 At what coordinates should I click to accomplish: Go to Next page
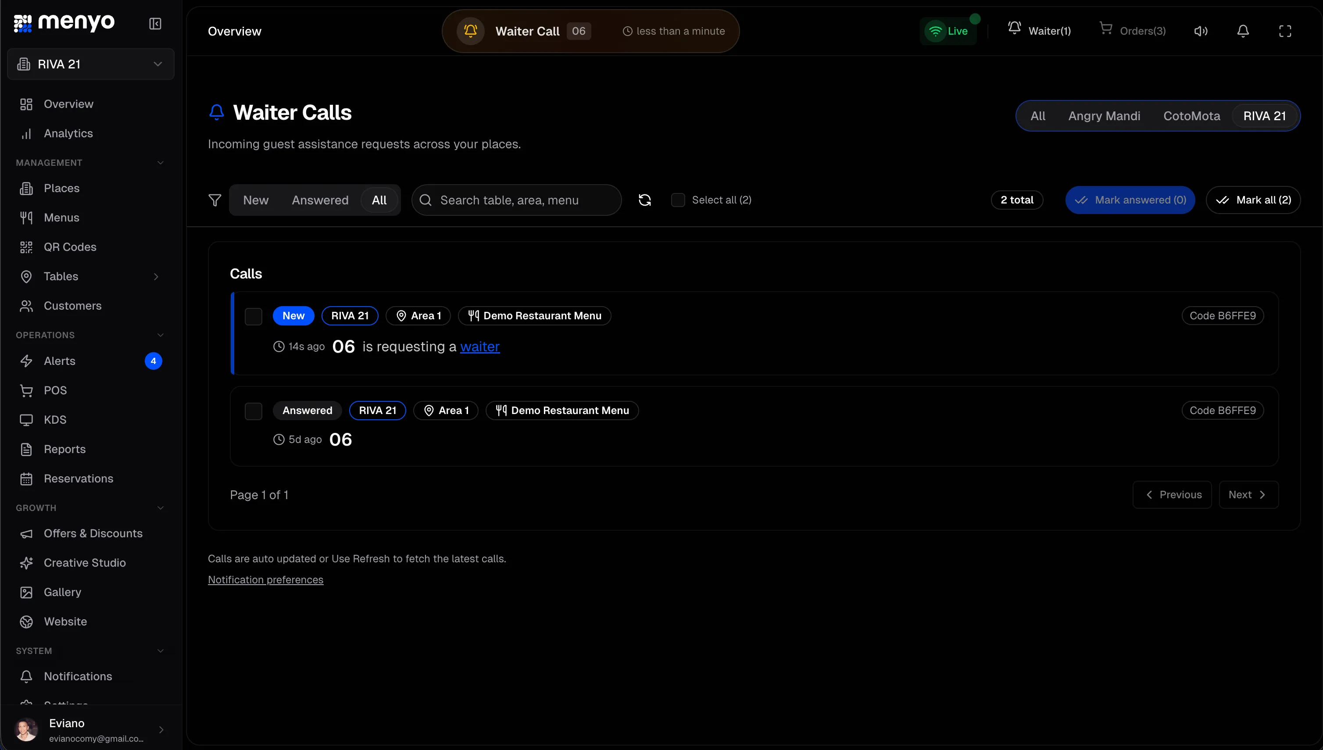click(x=1249, y=494)
